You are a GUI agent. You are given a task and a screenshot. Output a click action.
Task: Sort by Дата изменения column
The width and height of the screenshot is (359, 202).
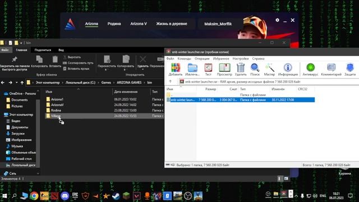coord(126,91)
